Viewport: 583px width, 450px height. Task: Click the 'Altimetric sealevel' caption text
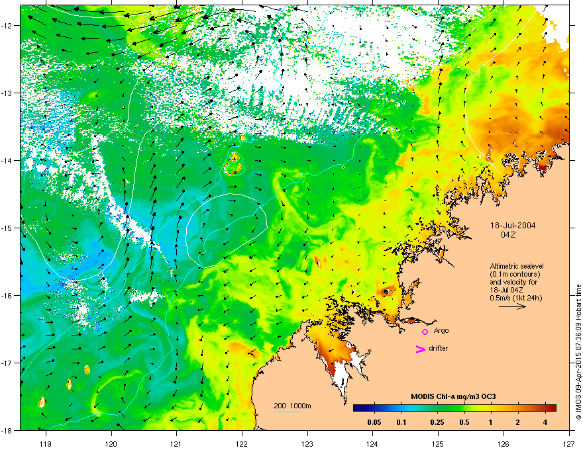coord(517,266)
